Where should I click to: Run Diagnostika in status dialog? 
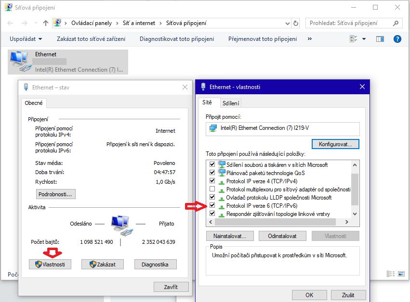coord(155,264)
